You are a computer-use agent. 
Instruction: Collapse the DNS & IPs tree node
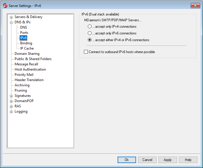click(11, 22)
